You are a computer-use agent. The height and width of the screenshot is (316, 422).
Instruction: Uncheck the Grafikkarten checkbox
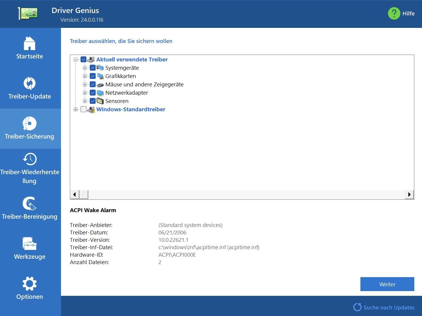point(93,76)
